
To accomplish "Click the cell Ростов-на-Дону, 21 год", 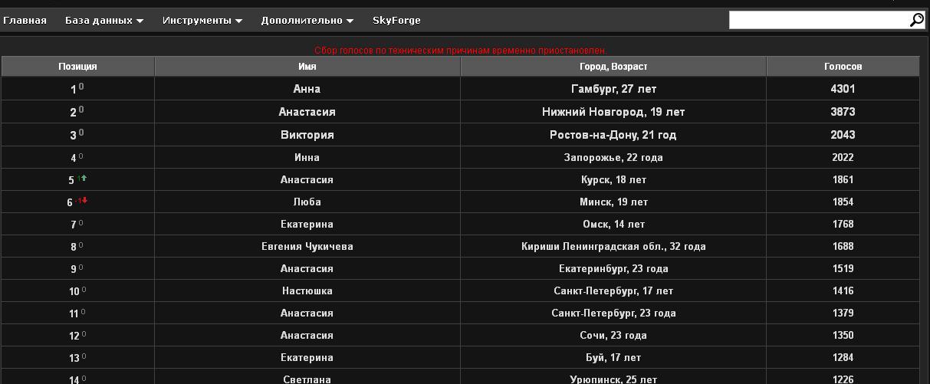I will point(613,135).
